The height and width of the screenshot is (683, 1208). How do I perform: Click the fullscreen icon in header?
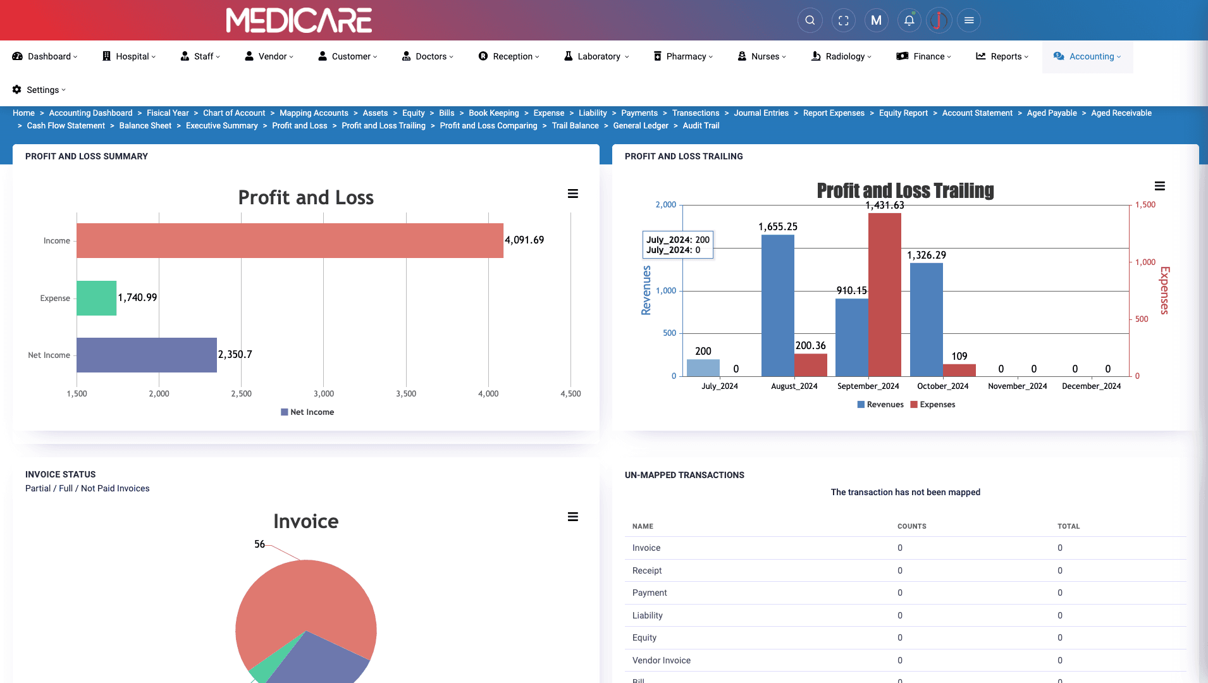tap(843, 20)
